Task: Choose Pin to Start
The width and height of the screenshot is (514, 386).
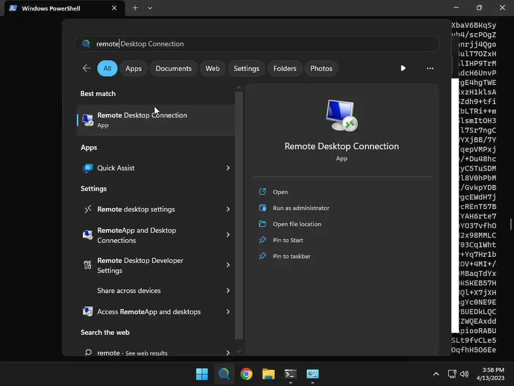Action: click(288, 240)
